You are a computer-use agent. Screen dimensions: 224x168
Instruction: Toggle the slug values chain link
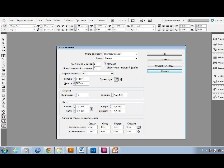click(x=139, y=132)
